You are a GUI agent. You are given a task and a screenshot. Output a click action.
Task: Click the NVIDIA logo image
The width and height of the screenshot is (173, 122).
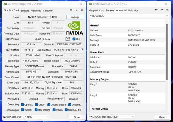pyautogui.click(x=75, y=28)
